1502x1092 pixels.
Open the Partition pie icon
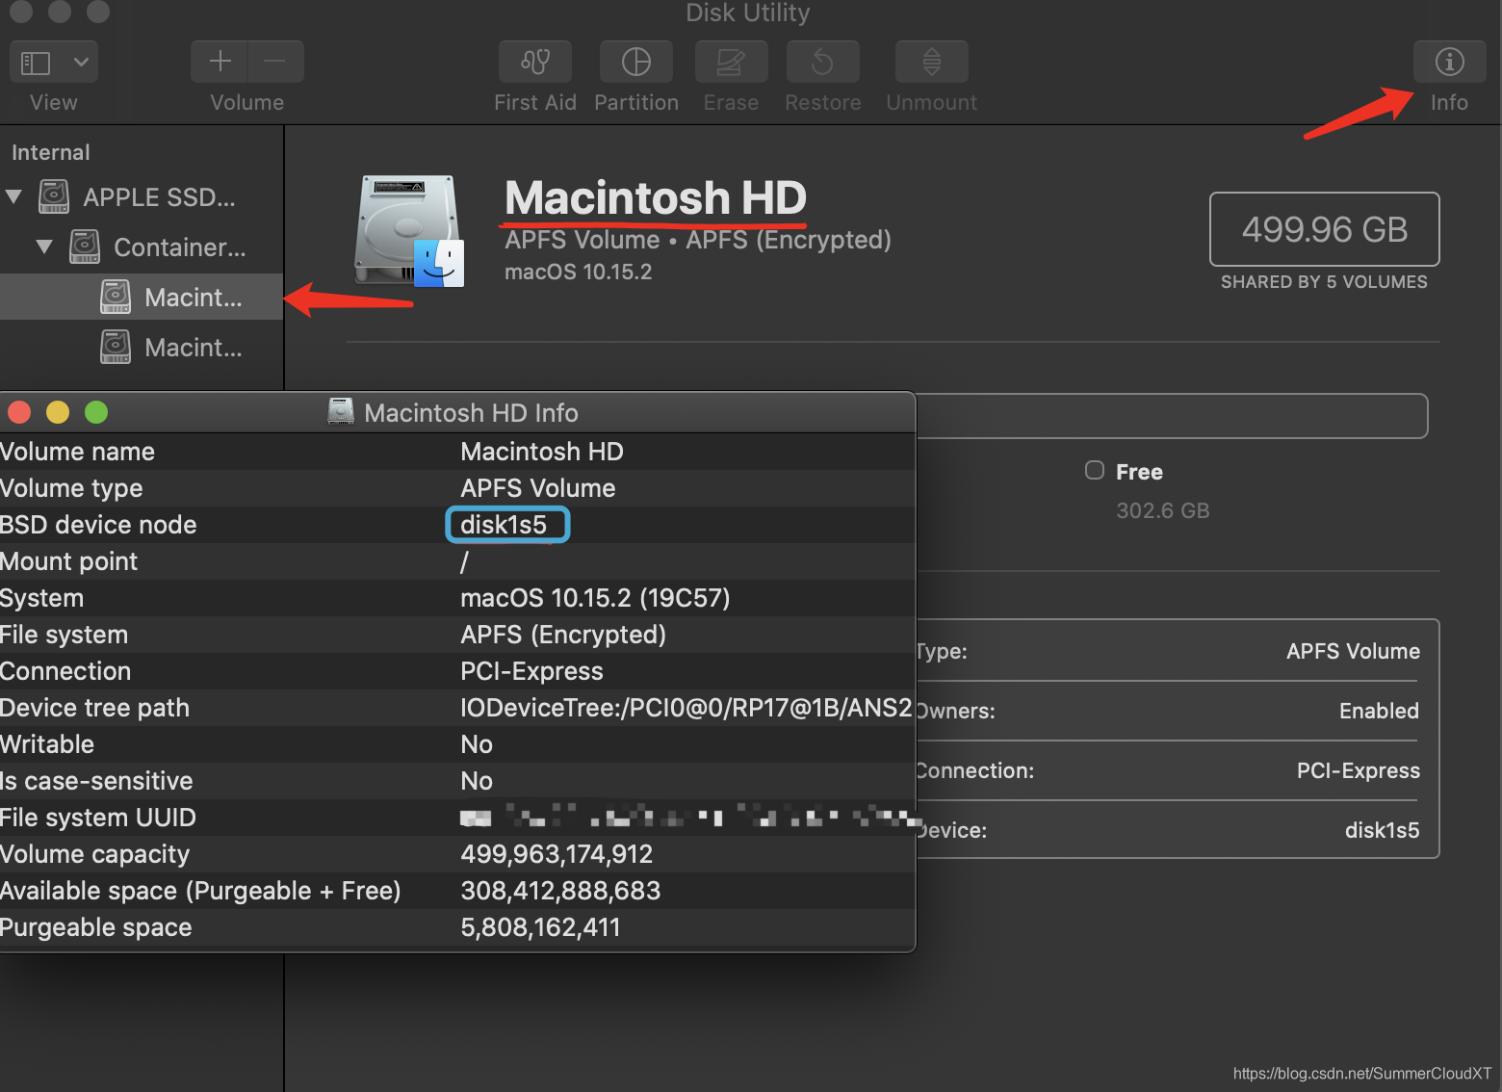click(x=635, y=62)
